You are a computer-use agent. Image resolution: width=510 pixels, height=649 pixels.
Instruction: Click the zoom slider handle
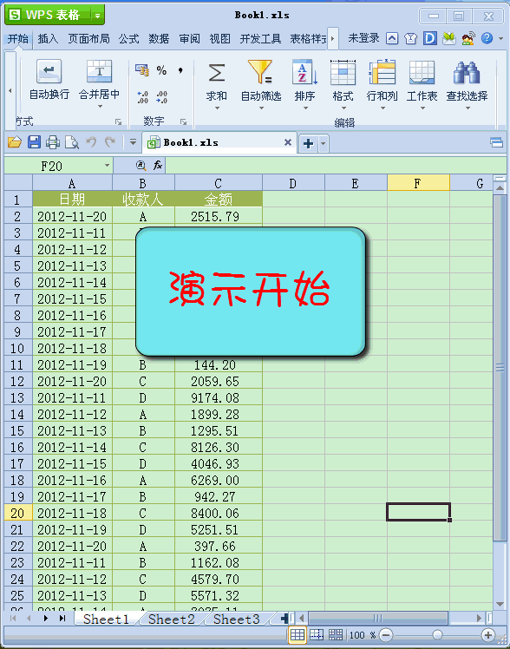pos(437,634)
